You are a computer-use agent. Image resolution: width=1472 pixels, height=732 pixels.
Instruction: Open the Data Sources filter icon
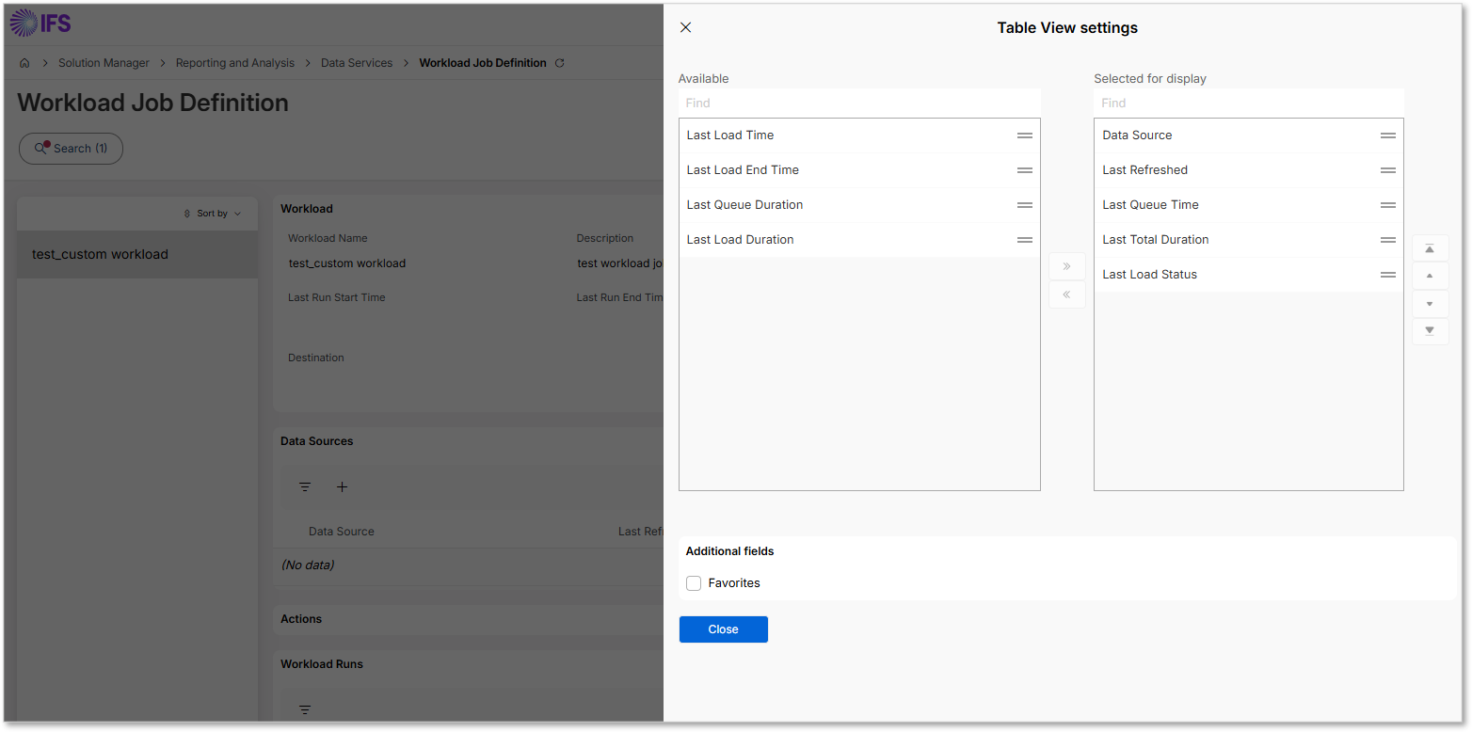click(305, 486)
